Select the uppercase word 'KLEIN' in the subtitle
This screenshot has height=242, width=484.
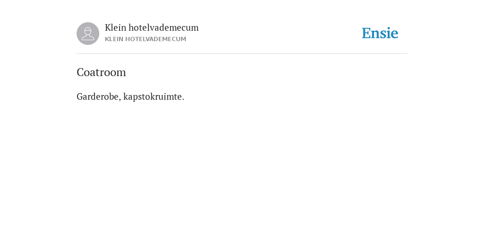(114, 39)
